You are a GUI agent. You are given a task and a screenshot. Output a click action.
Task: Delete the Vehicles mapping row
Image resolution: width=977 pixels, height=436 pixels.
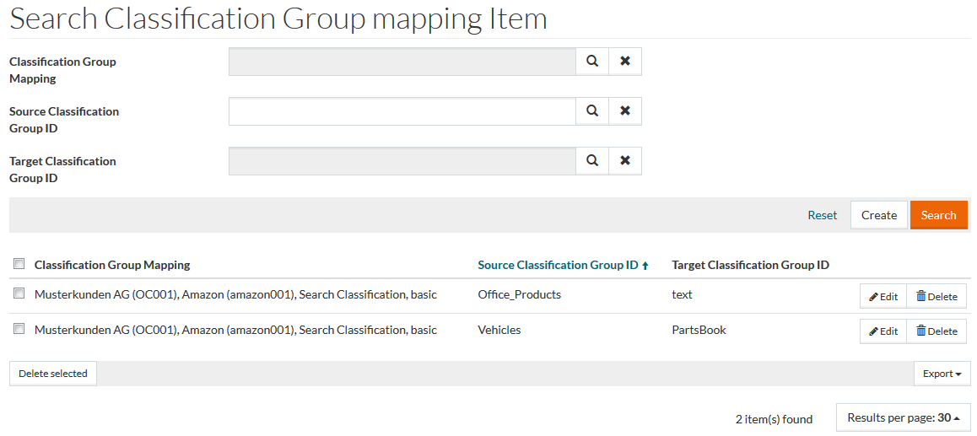tap(937, 331)
